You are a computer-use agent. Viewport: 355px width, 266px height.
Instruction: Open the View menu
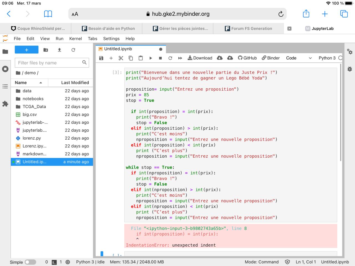coord(45,39)
